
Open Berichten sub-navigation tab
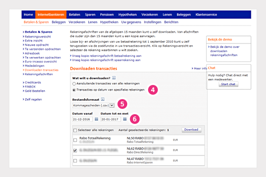[x=171, y=22]
